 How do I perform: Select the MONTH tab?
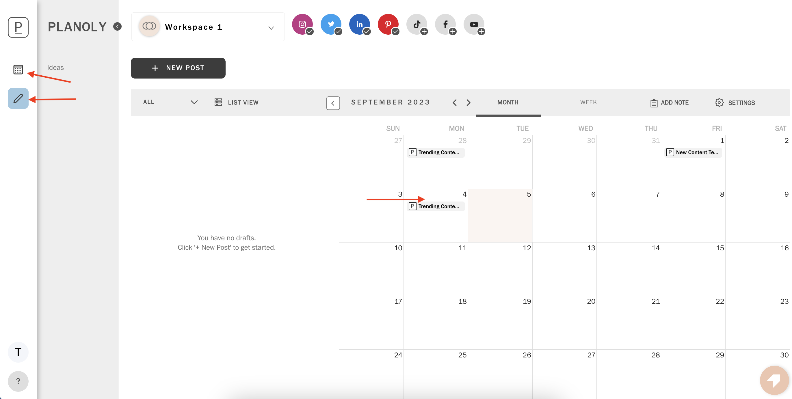coord(508,102)
